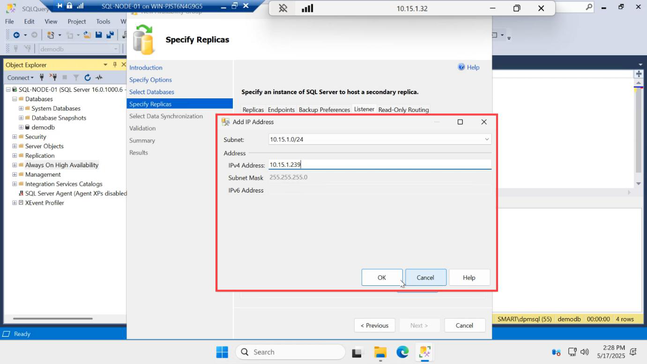The height and width of the screenshot is (364, 647).
Task: Click the Save disk icon in toolbar
Action: pyautogui.click(x=98, y=35)
